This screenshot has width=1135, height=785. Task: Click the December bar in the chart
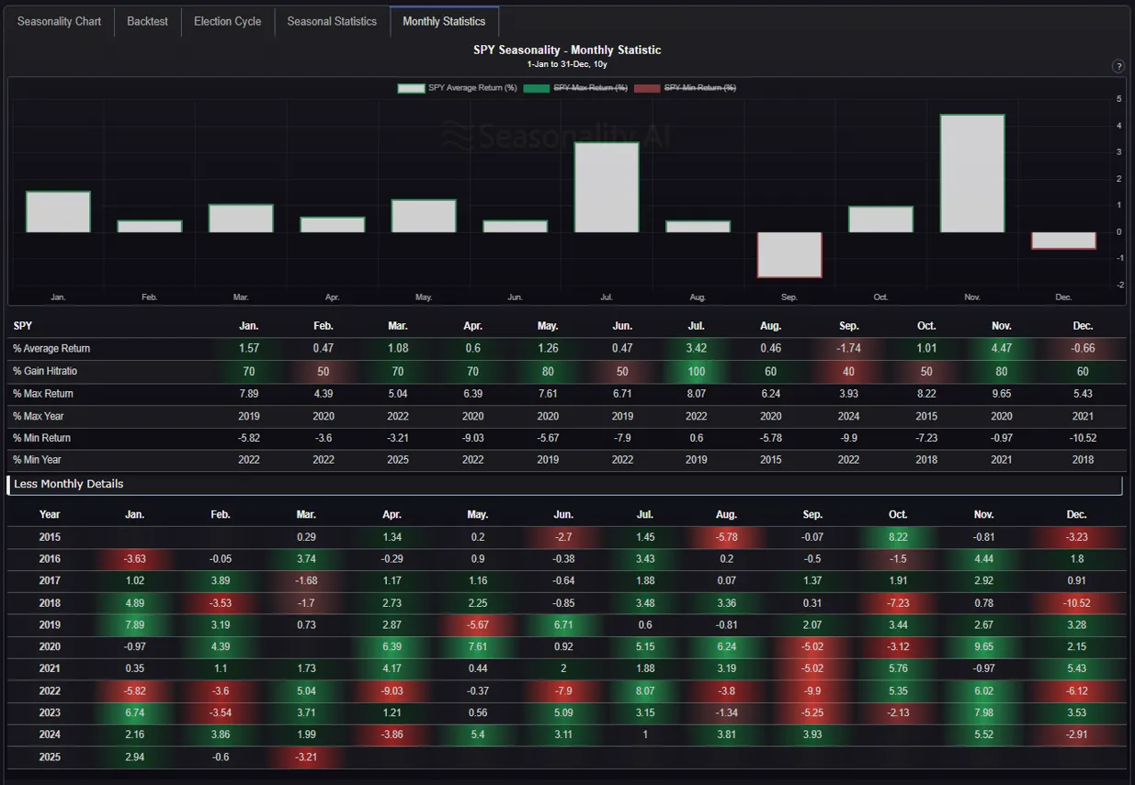(x=1063, y=241)
